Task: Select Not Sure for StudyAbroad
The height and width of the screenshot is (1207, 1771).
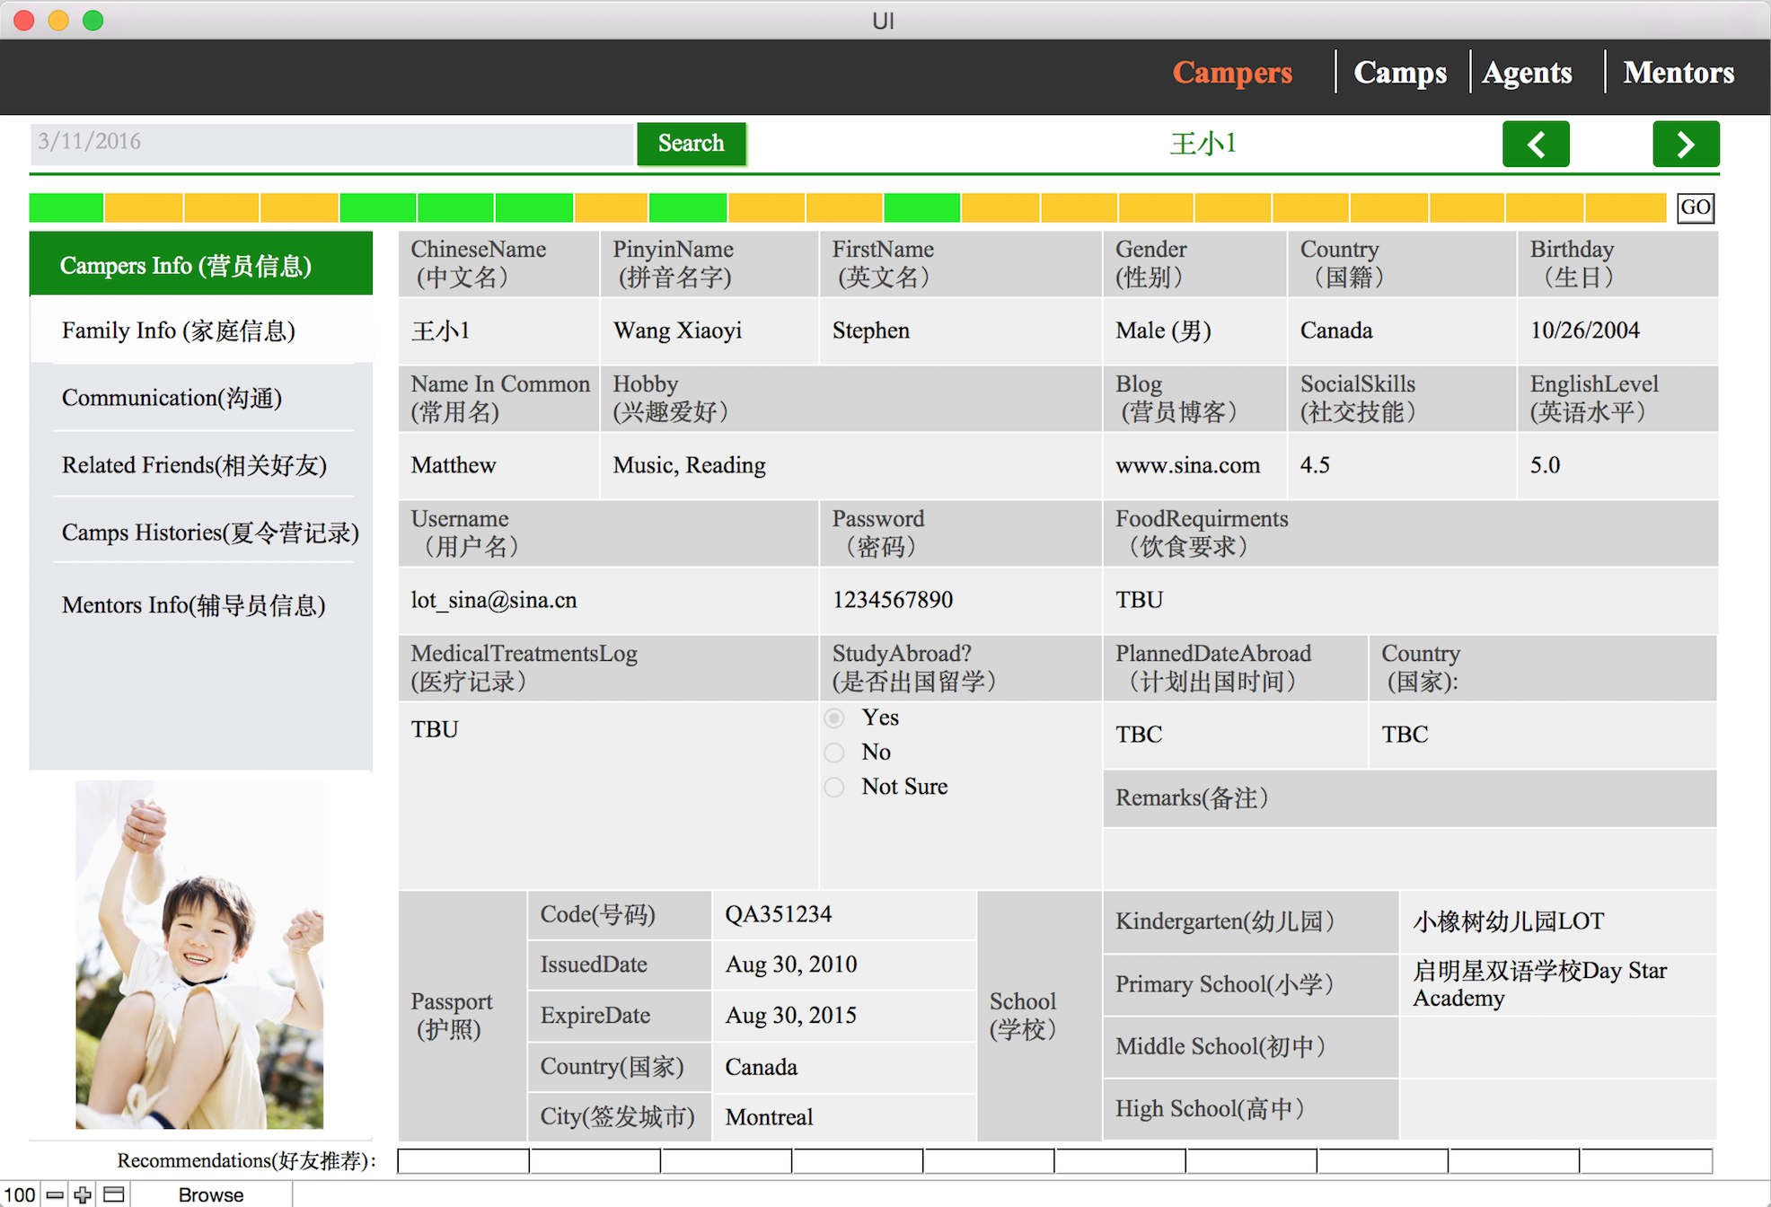Action: pyautogui.click(x=834, y=787)
